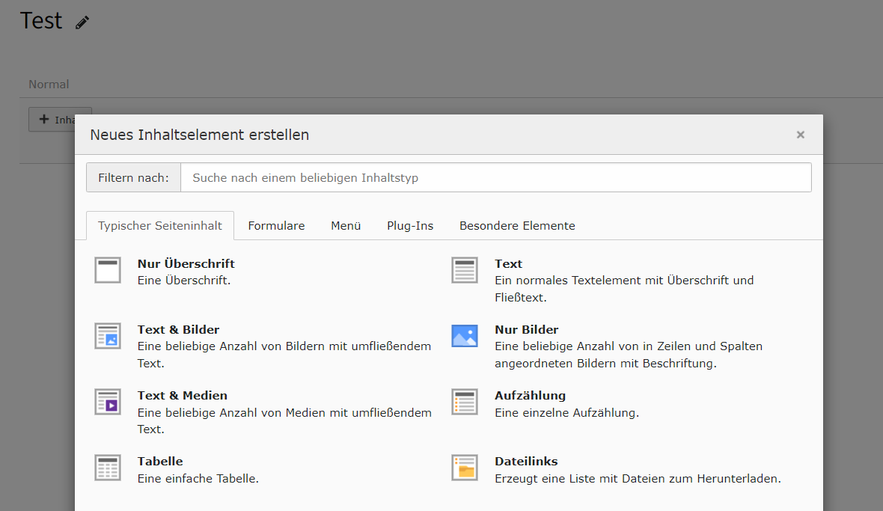This screenshot has height=511, width=883.
Task: Click the Normal column heading
Action: pos(49,85)
